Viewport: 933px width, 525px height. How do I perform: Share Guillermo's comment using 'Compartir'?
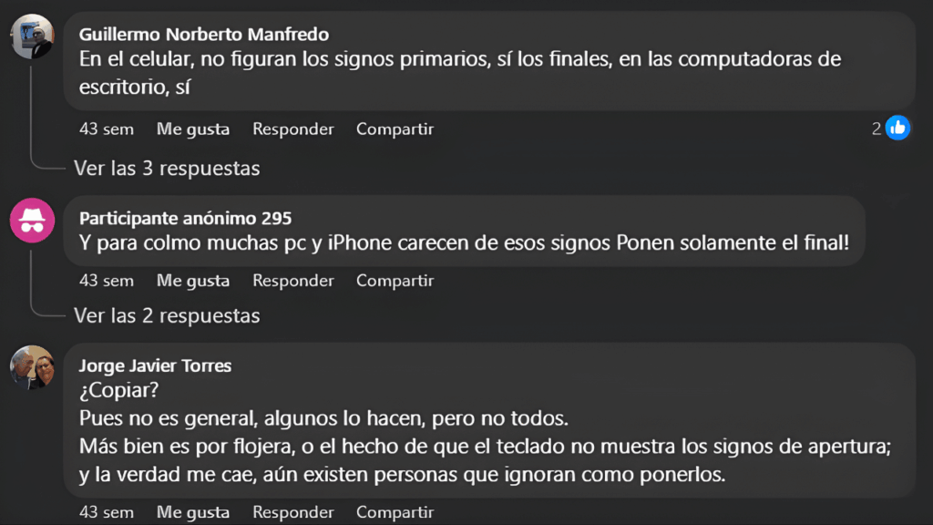click(395, 129)
